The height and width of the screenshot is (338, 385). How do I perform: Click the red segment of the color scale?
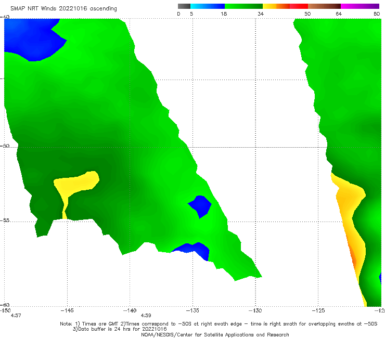(x=299, y=6)
